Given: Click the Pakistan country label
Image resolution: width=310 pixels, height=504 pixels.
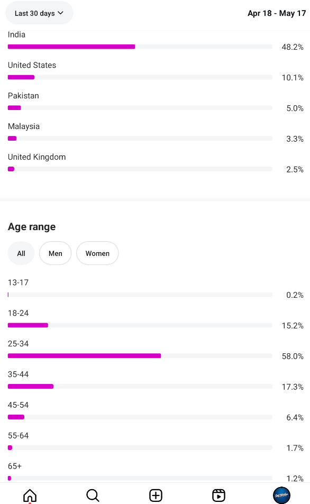Looking at the screenshot, I should tap(23, 96).
